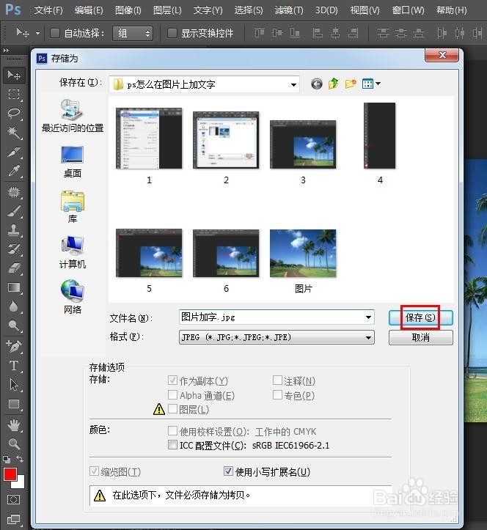Select the Path Selection tool
The image size is (487, 530).
tap(14, 385)
